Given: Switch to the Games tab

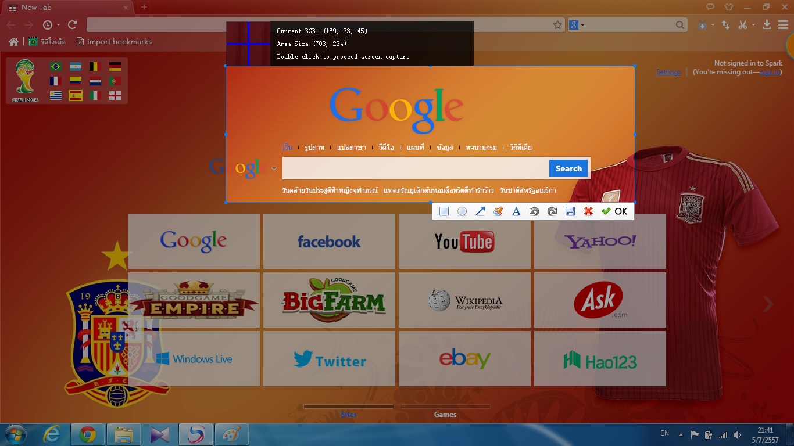Looking at the screenshot, I should 445,414.
